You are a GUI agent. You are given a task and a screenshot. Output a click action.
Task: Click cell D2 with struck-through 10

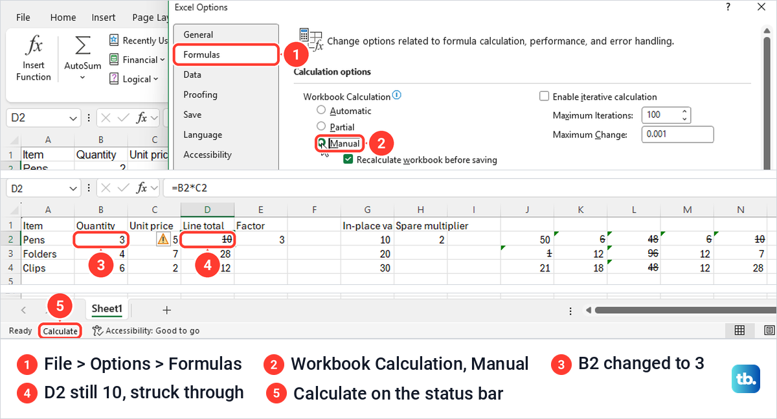point(207,239)
